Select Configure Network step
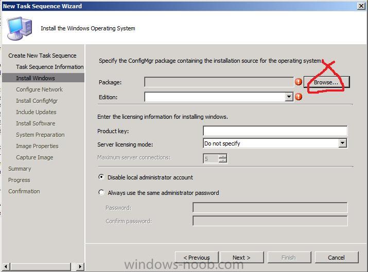Screen dimensions: 368x272 coord(40,89)
